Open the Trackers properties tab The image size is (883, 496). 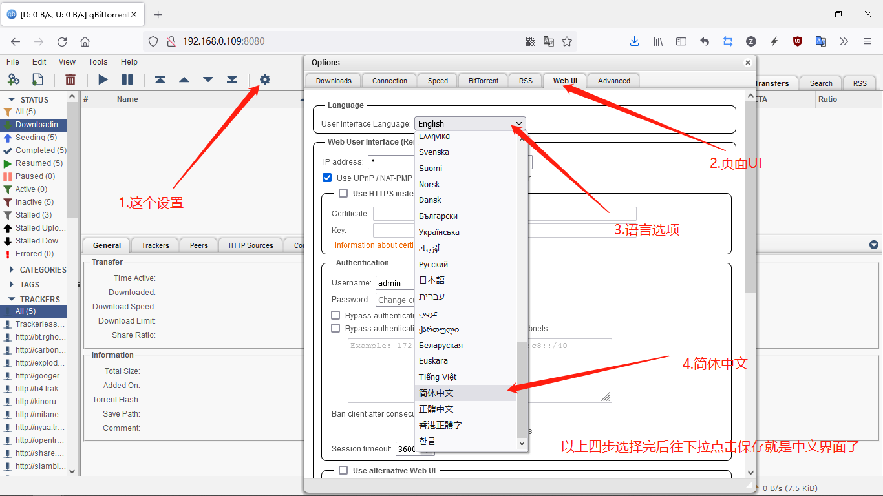(x=155, y=245)
